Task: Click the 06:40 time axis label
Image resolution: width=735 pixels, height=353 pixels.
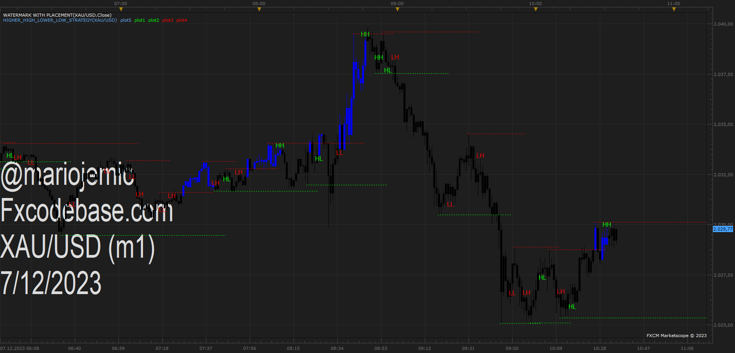Action: 75,348
